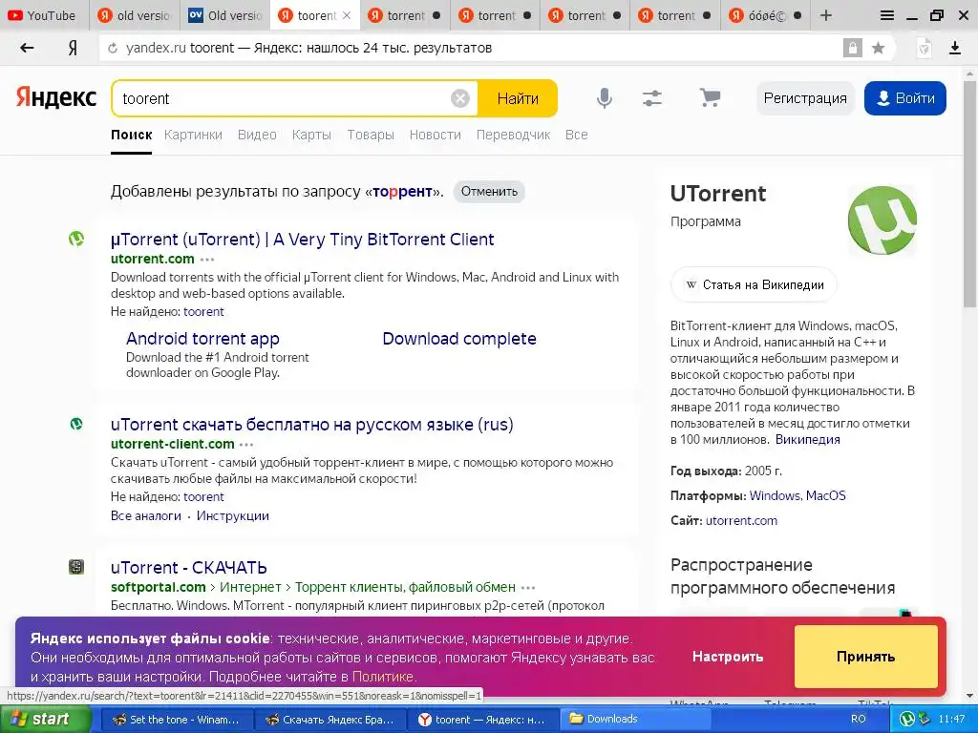Open search settings sliders icon
978x733 pixels.
tap(651, 98)
